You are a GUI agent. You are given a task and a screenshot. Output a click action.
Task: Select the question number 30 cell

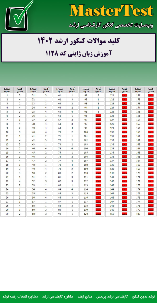(7, 214)
